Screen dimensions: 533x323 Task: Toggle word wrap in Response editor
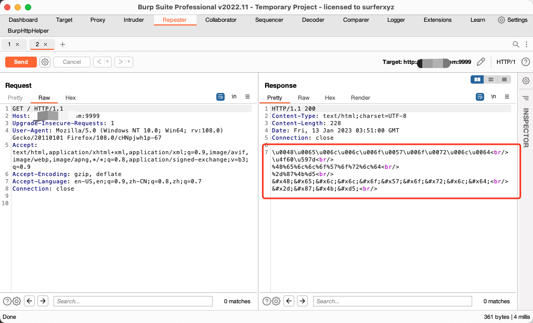[x=479, y=97]
